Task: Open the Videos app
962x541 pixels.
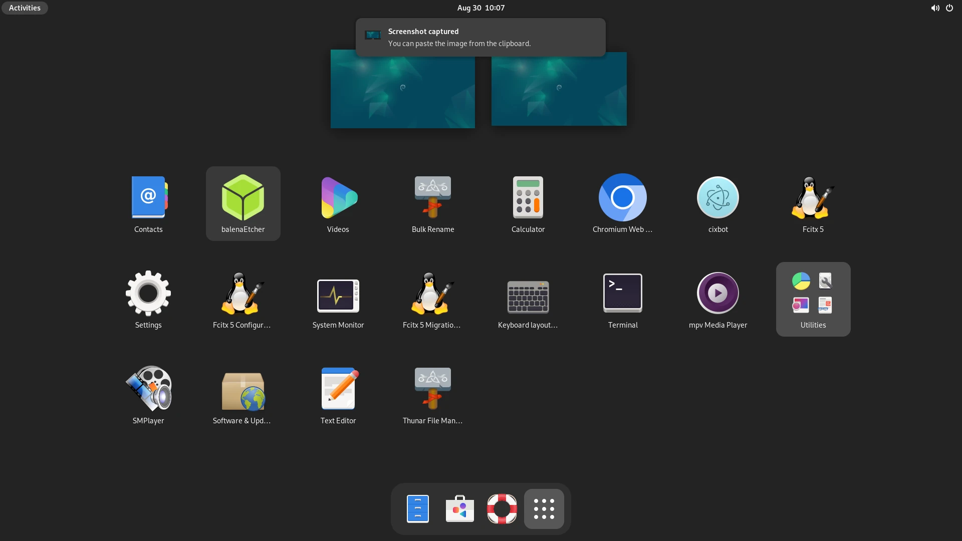Action: (x=338, y=203)
